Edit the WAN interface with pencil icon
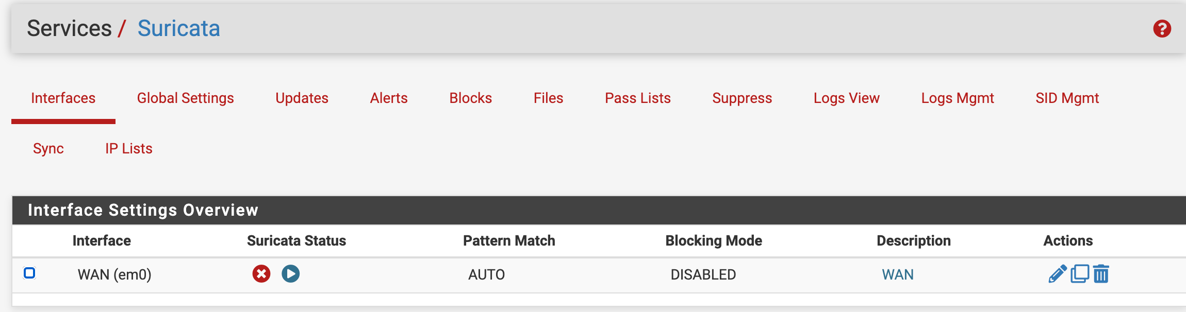This screenshot has width=1186, height=312. [1057, 274]
